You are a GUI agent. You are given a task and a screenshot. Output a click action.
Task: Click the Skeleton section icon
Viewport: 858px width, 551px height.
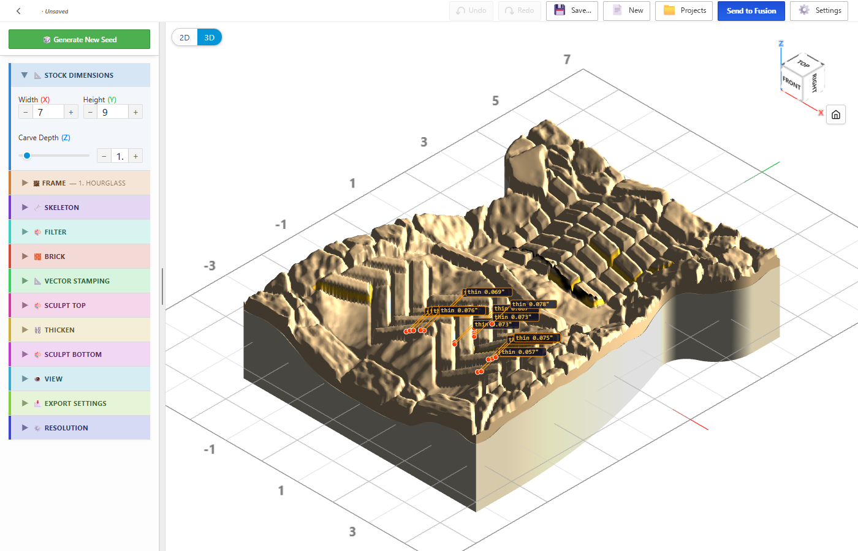[37, 208]
